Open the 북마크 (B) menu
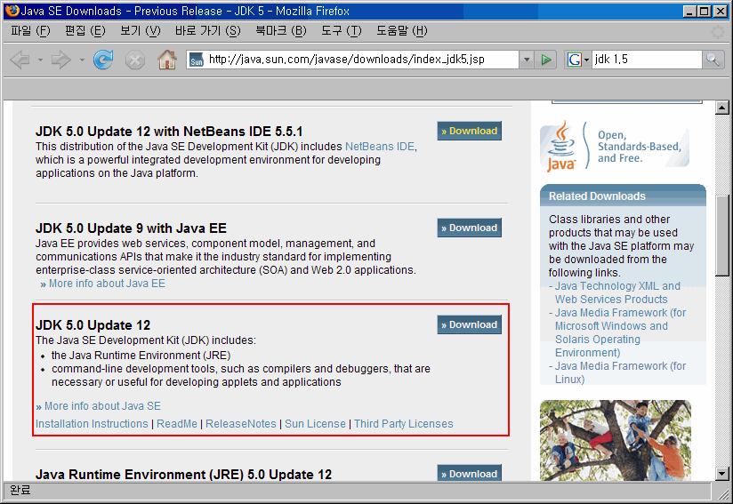The height and width of the screenshot is (504, 733). coord(280,31)
